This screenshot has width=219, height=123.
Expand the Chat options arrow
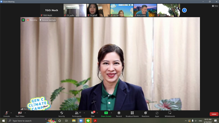click(x=97, y=113)
